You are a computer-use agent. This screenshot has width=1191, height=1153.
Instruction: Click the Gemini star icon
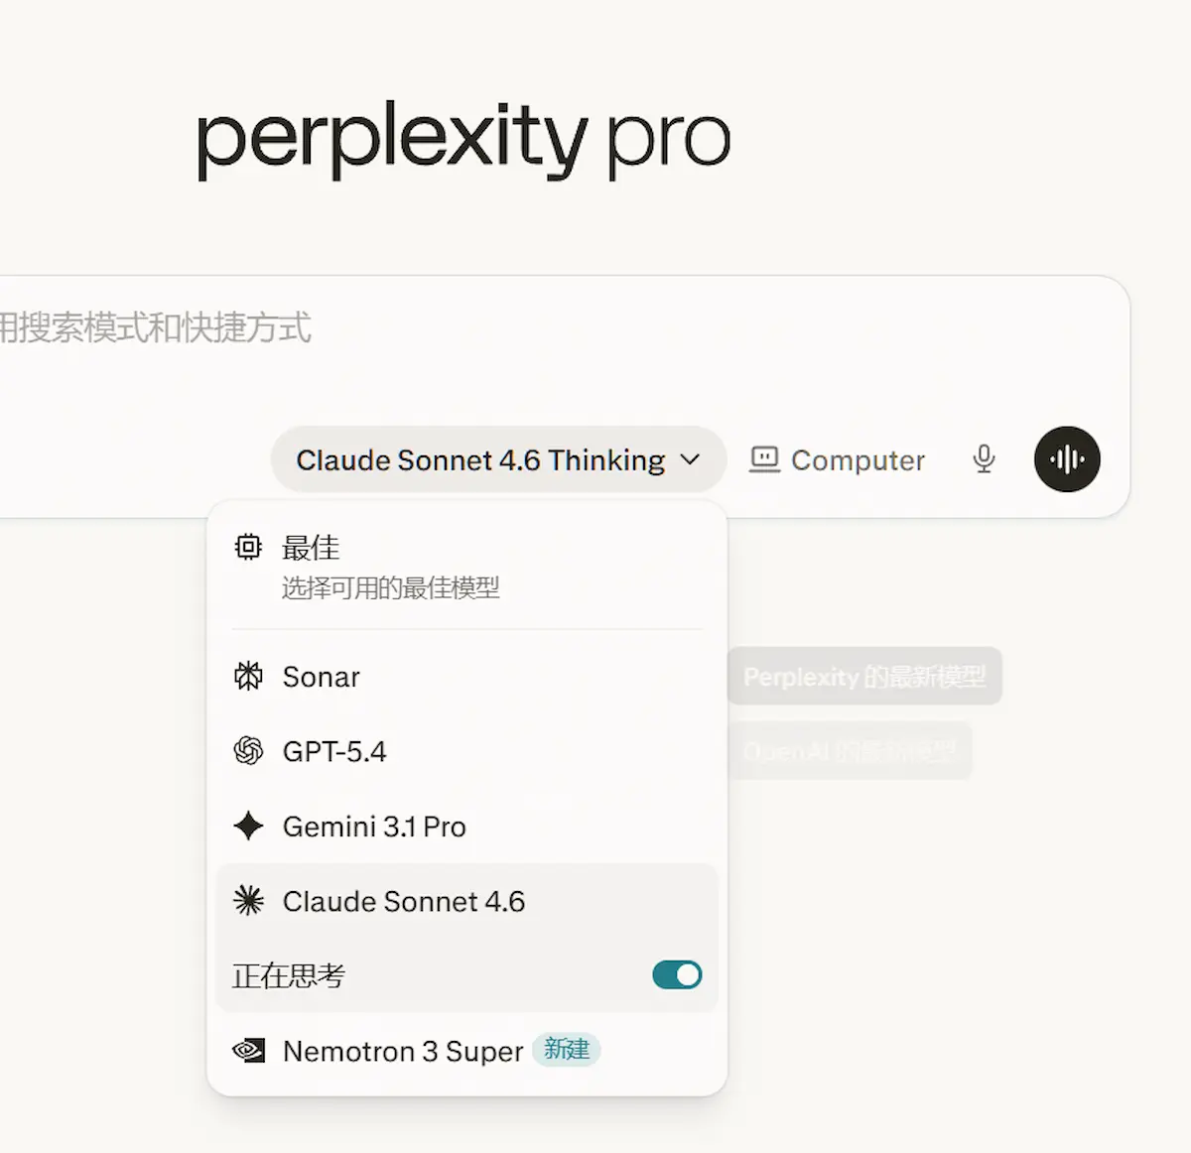[248, 826]
